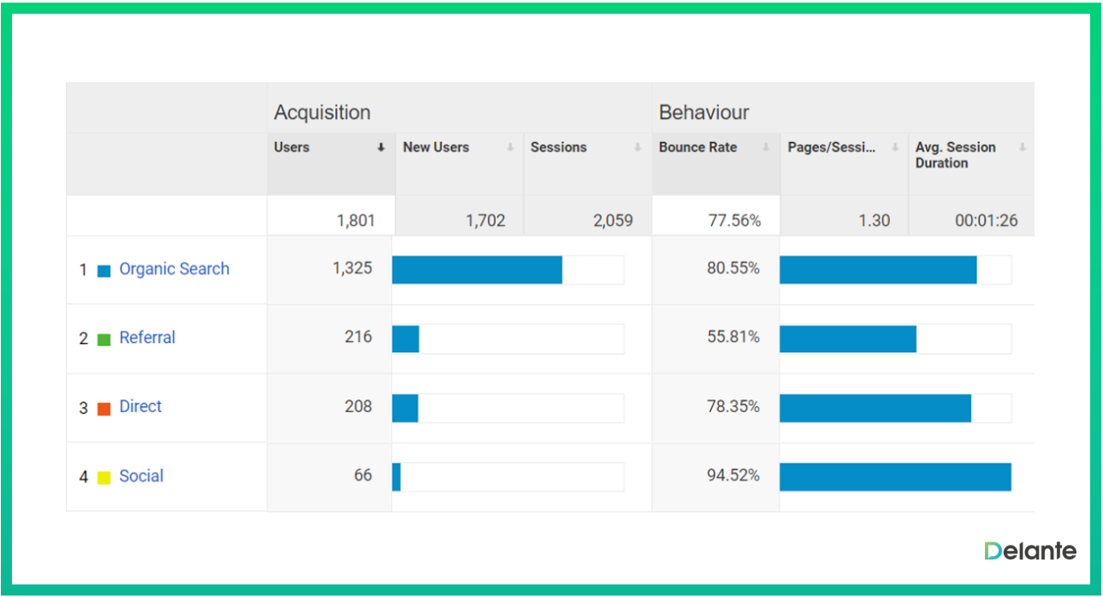The height and width of the screenshot is (597, 1103).
Task: Click the Referral bounce rate bar
Action: coord(847,339)
